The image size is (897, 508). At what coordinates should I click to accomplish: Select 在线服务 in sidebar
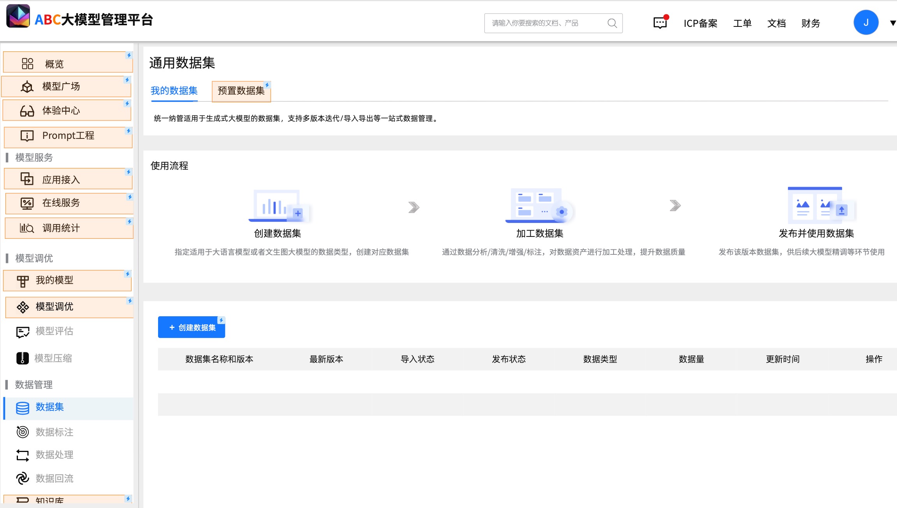coord(69,203)
